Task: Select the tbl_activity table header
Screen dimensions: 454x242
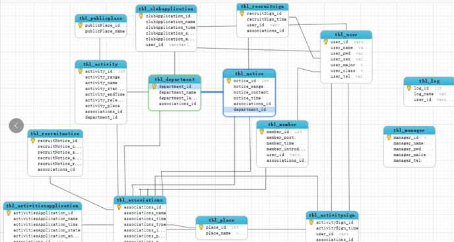Action: pyautogui.click(x=101, y=64)
